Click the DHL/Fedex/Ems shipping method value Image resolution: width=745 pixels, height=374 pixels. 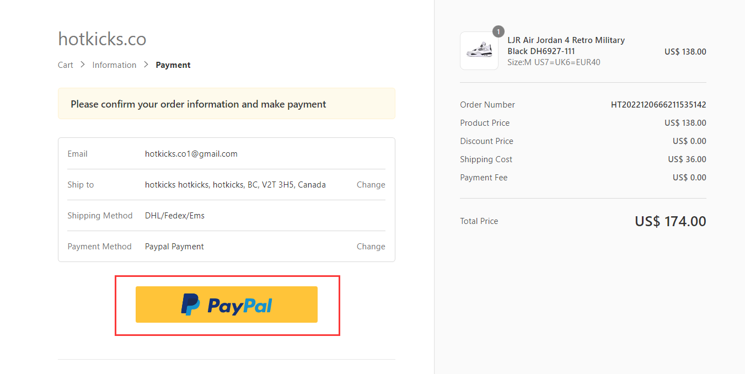click(x=175, y=216)
